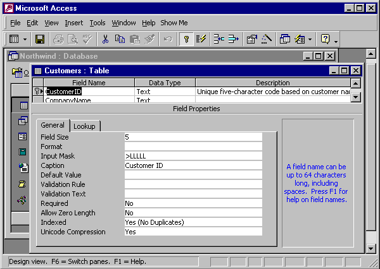380x269 pixels.
Task: Open the Indexes lightning icon
Action: click(x=201, y=39)
